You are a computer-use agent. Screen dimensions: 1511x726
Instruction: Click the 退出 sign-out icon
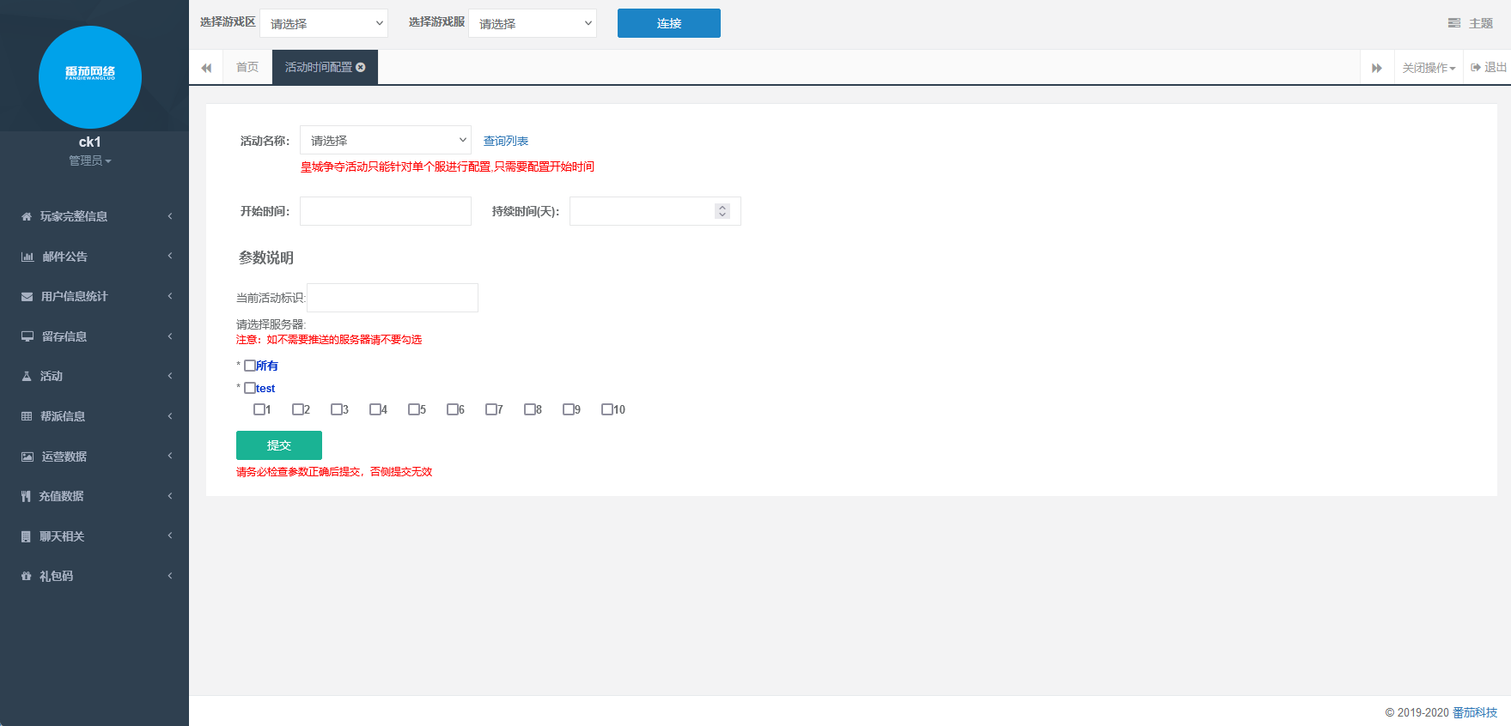[1476, 67]
